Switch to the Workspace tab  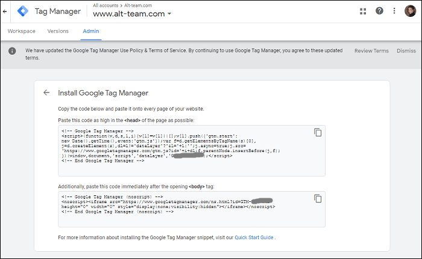pyautogui.click(x=22, y=31)
